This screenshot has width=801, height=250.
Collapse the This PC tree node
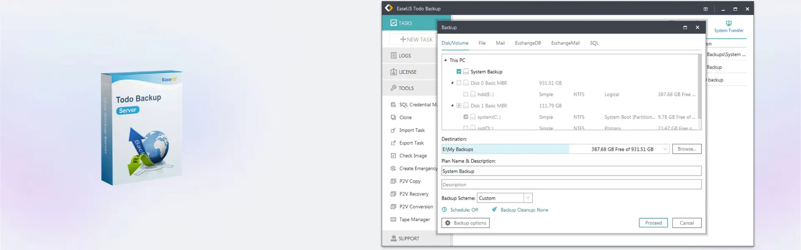446,60
